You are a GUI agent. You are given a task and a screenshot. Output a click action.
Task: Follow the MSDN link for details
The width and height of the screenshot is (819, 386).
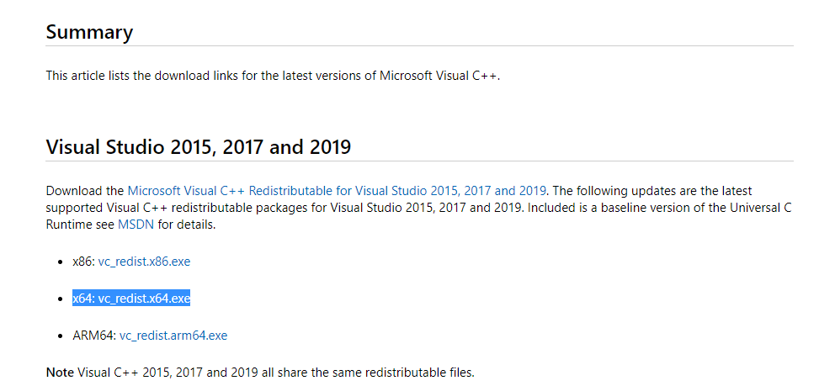point(135,225)
